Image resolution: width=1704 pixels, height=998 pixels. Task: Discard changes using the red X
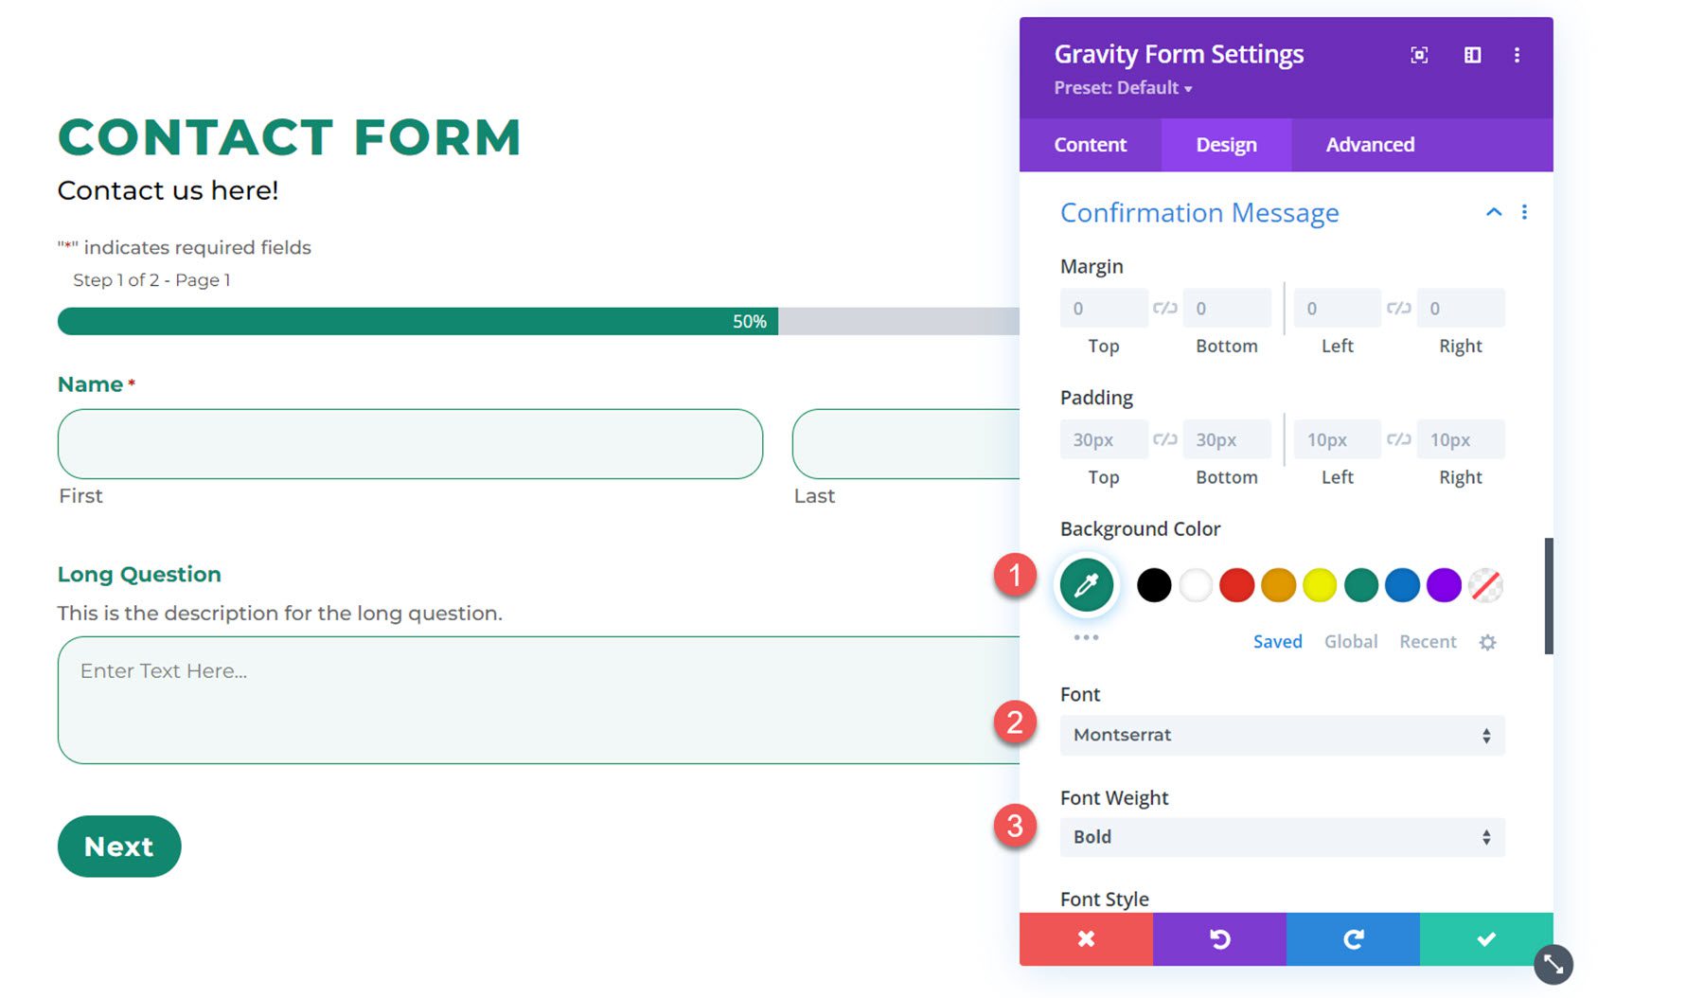1086,939
